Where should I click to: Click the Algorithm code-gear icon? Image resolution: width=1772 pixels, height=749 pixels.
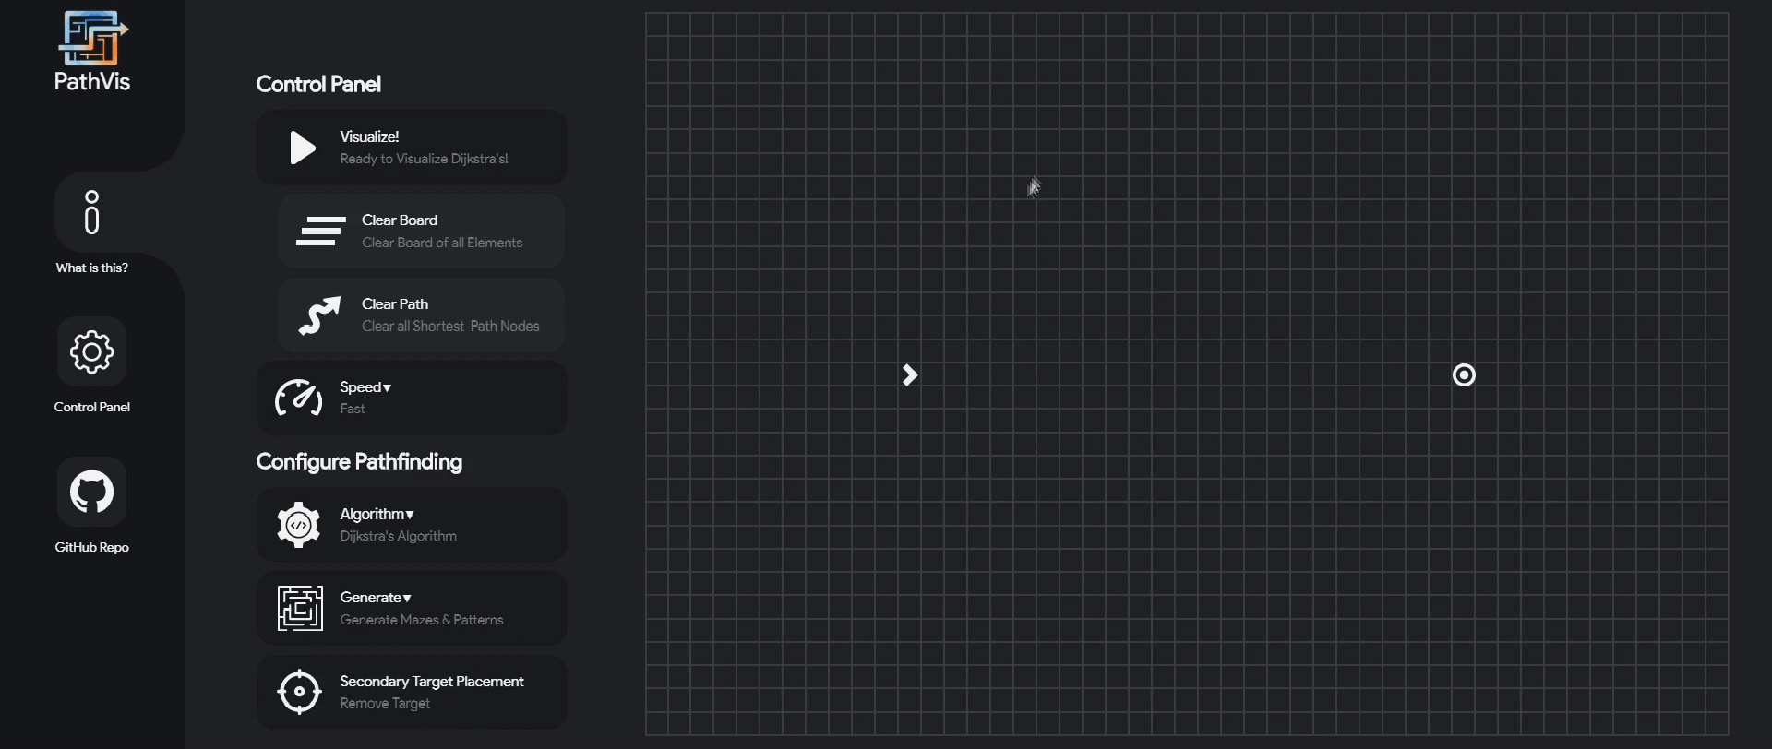pos(299,525)
